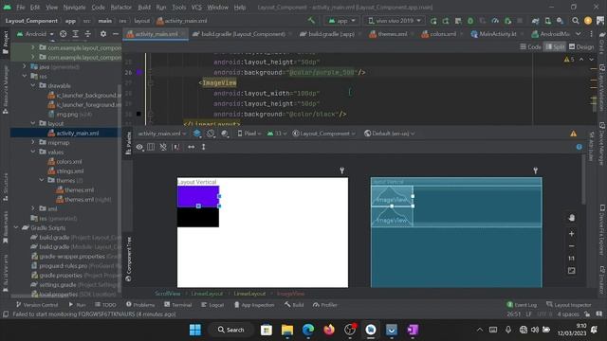Open the Problems tool window
This screenshot has width=607, height=341.
(140, 305)
